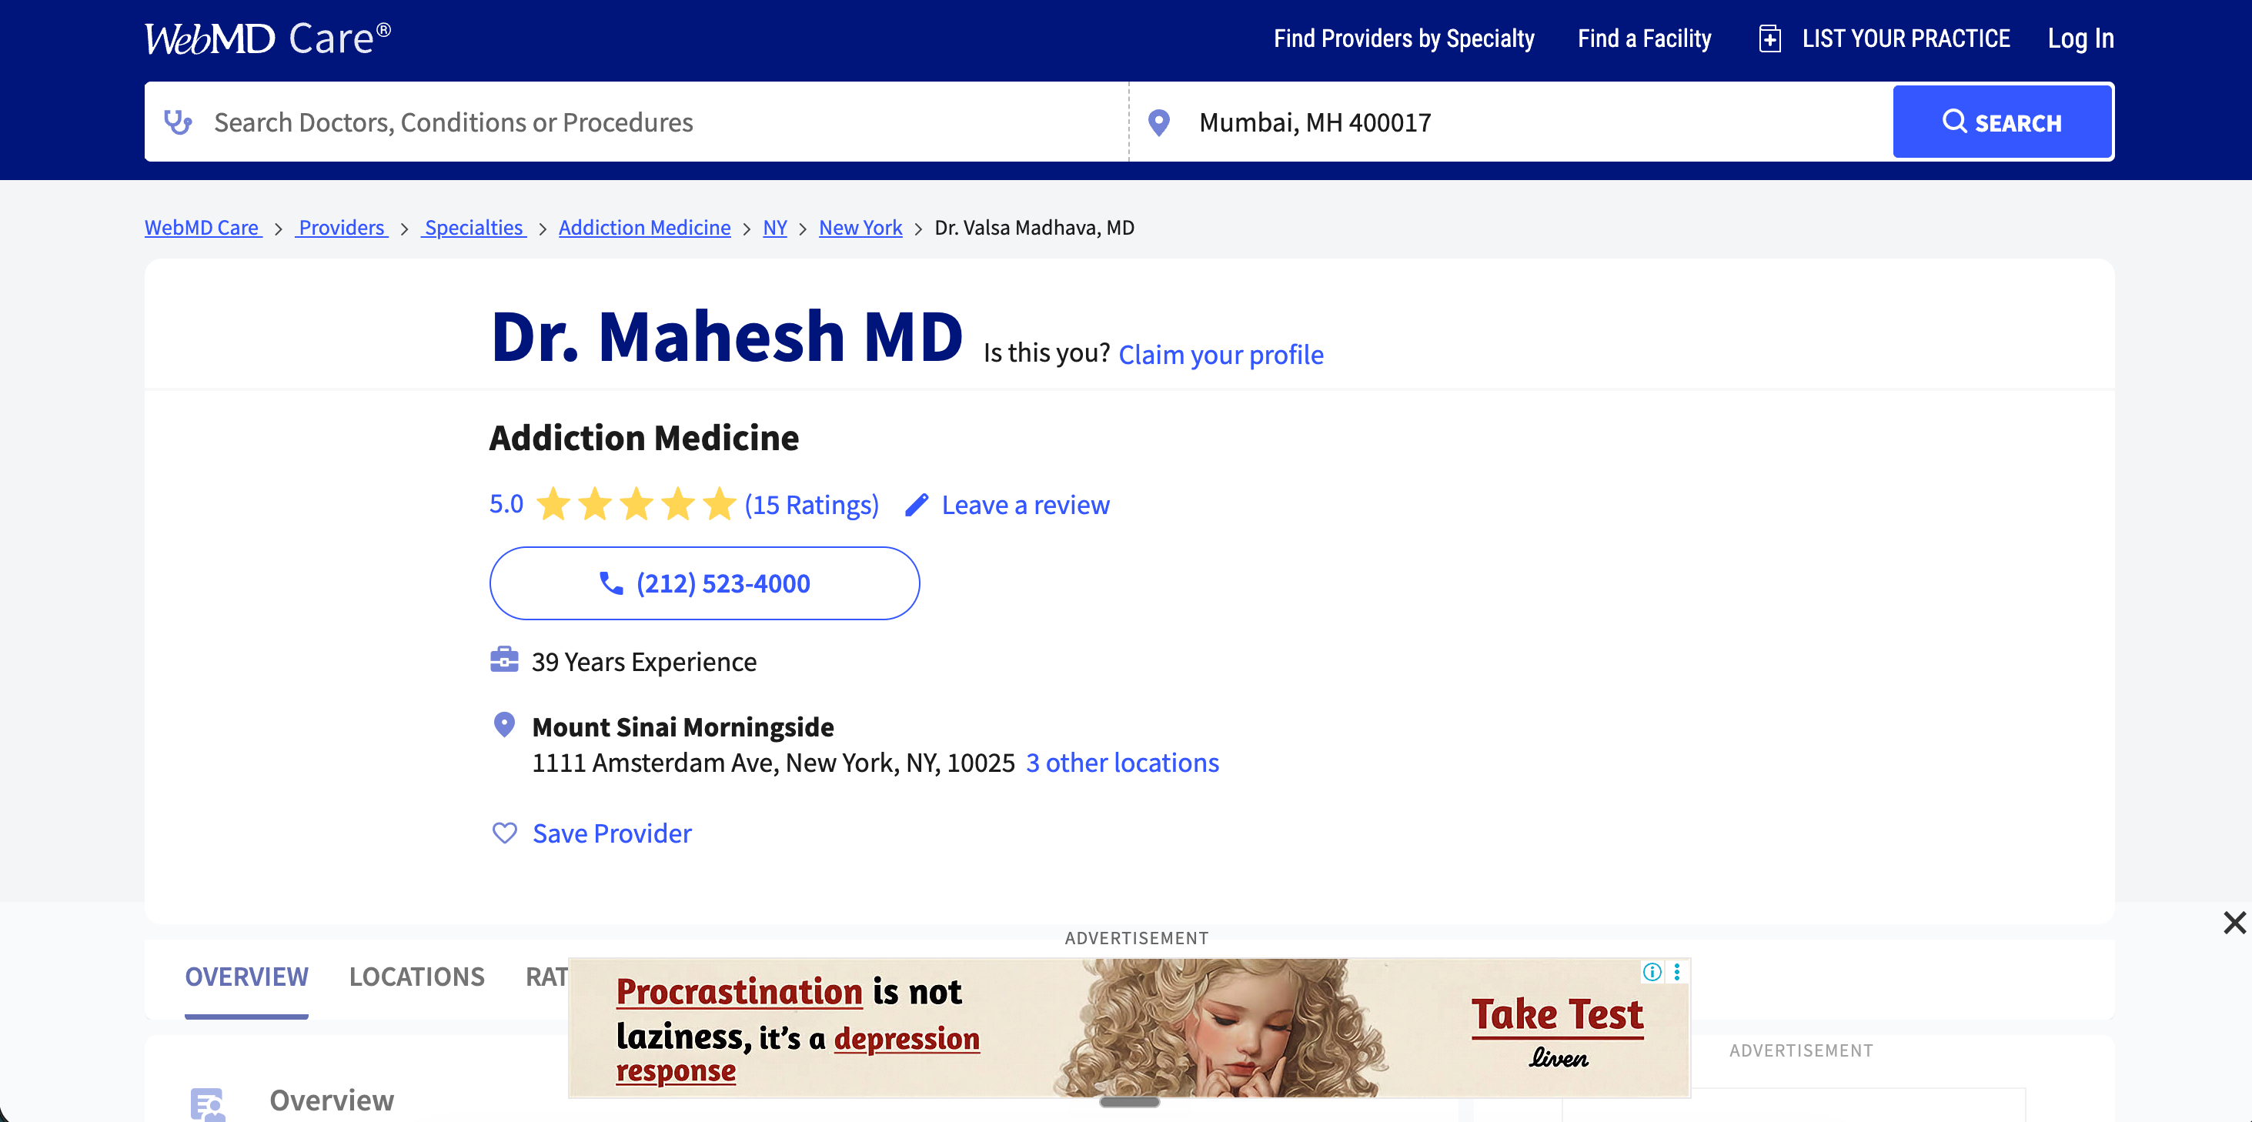
Task: Click the stethoscope icon in search box
Action: pyautogui.click(x=179, y=122)
